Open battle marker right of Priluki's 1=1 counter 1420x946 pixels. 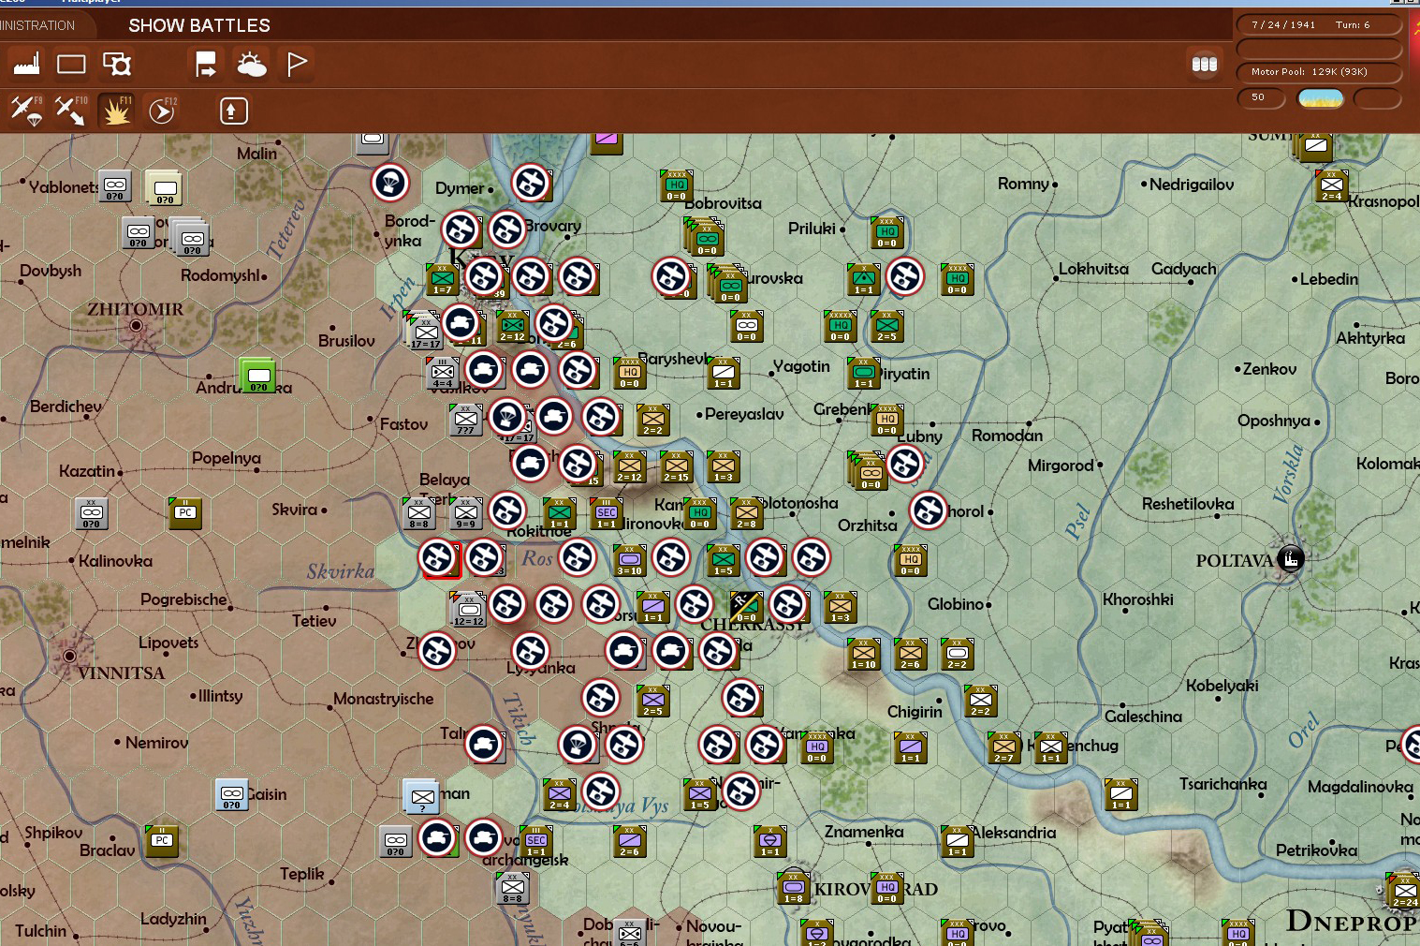[x=905, y=276]
